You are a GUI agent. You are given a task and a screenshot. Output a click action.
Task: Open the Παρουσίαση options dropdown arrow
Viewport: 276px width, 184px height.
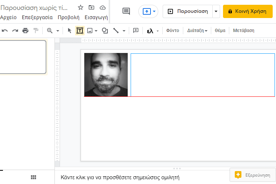pyautogui.click(x=216, y=11)
